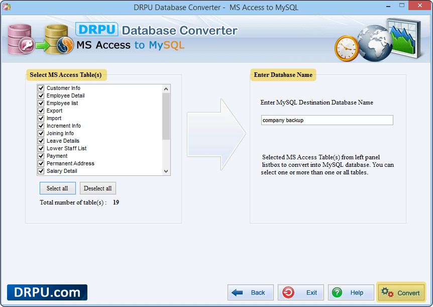
Task: Click the table list scrollbar thumb
Action: [166, 117]
